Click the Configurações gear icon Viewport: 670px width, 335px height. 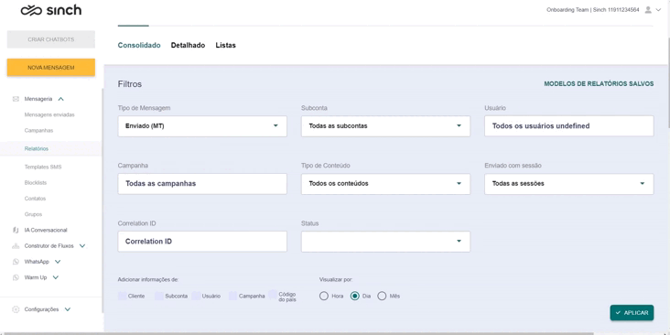pos(16,309)
